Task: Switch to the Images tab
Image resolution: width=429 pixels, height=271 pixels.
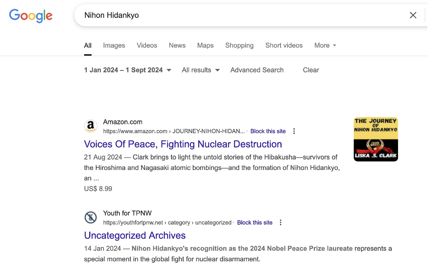Action: click(x=114, y=45)
